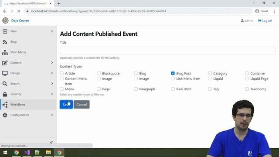Check the Category content type

coord(210,73)
